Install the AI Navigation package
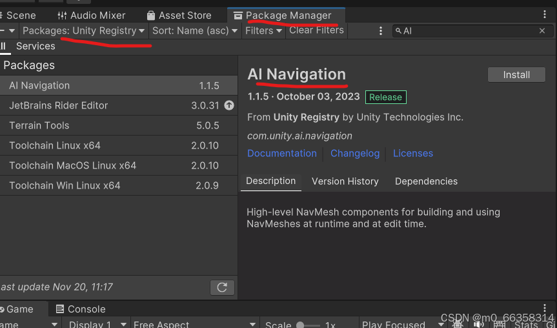 (516, 75)
